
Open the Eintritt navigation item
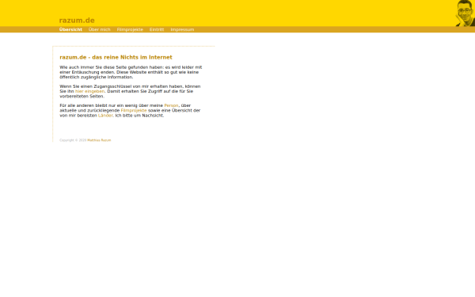click(157, 29)
